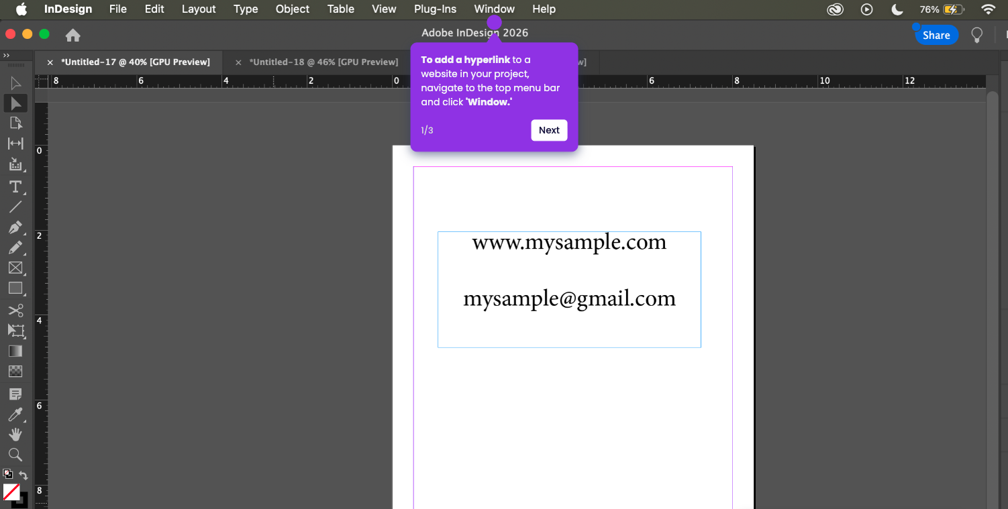Viewport: 1008px width, 509px height.
Task: Select the Rectangle Frame tool
Action: 15,268
